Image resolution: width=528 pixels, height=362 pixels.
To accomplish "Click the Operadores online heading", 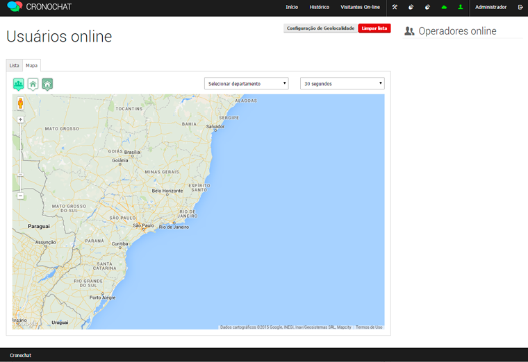I will pyautogui.click(x=457, y=31).
